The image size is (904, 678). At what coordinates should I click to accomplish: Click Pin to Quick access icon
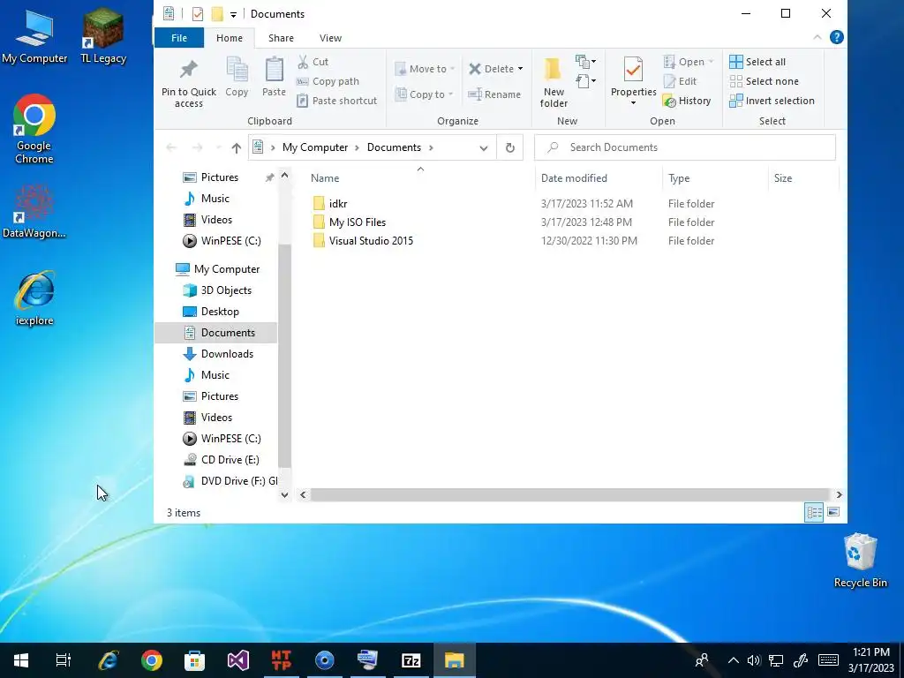pos(189,71)
